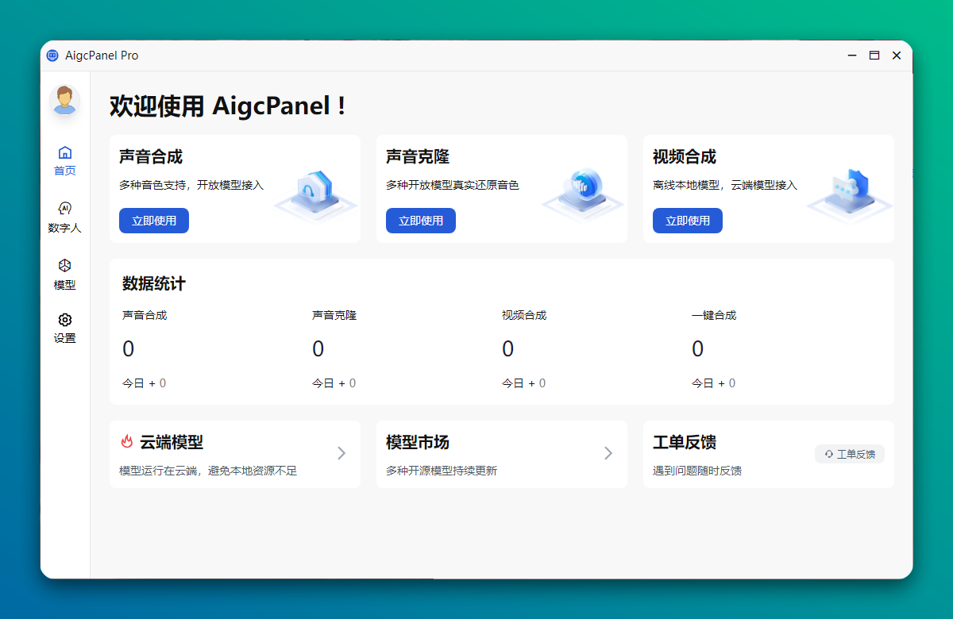Click the 声音克隆 card illustration
Image resolution: width=953 pixels, height=619 pixels.
pyautogui.click(x=583, y=194)
